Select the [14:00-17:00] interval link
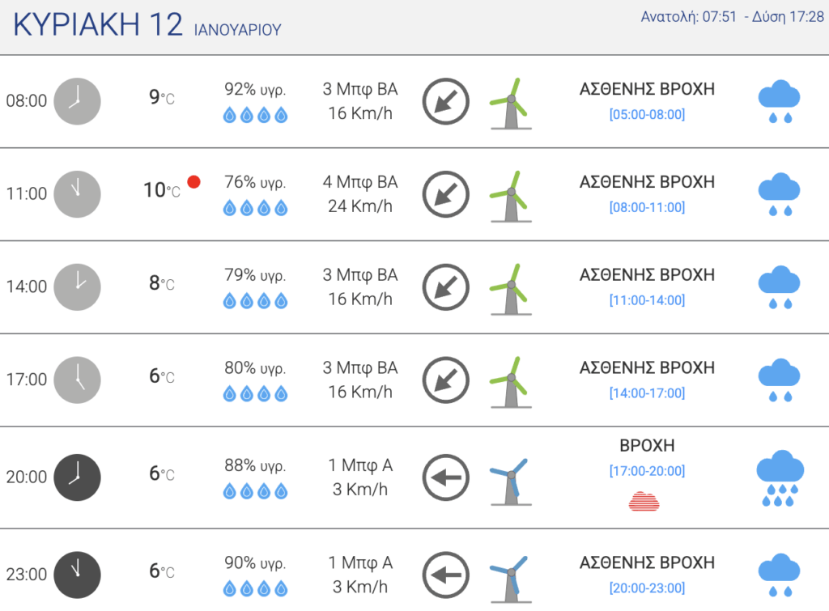Screen dimensions: 829x611 click(x=647, y=392)
